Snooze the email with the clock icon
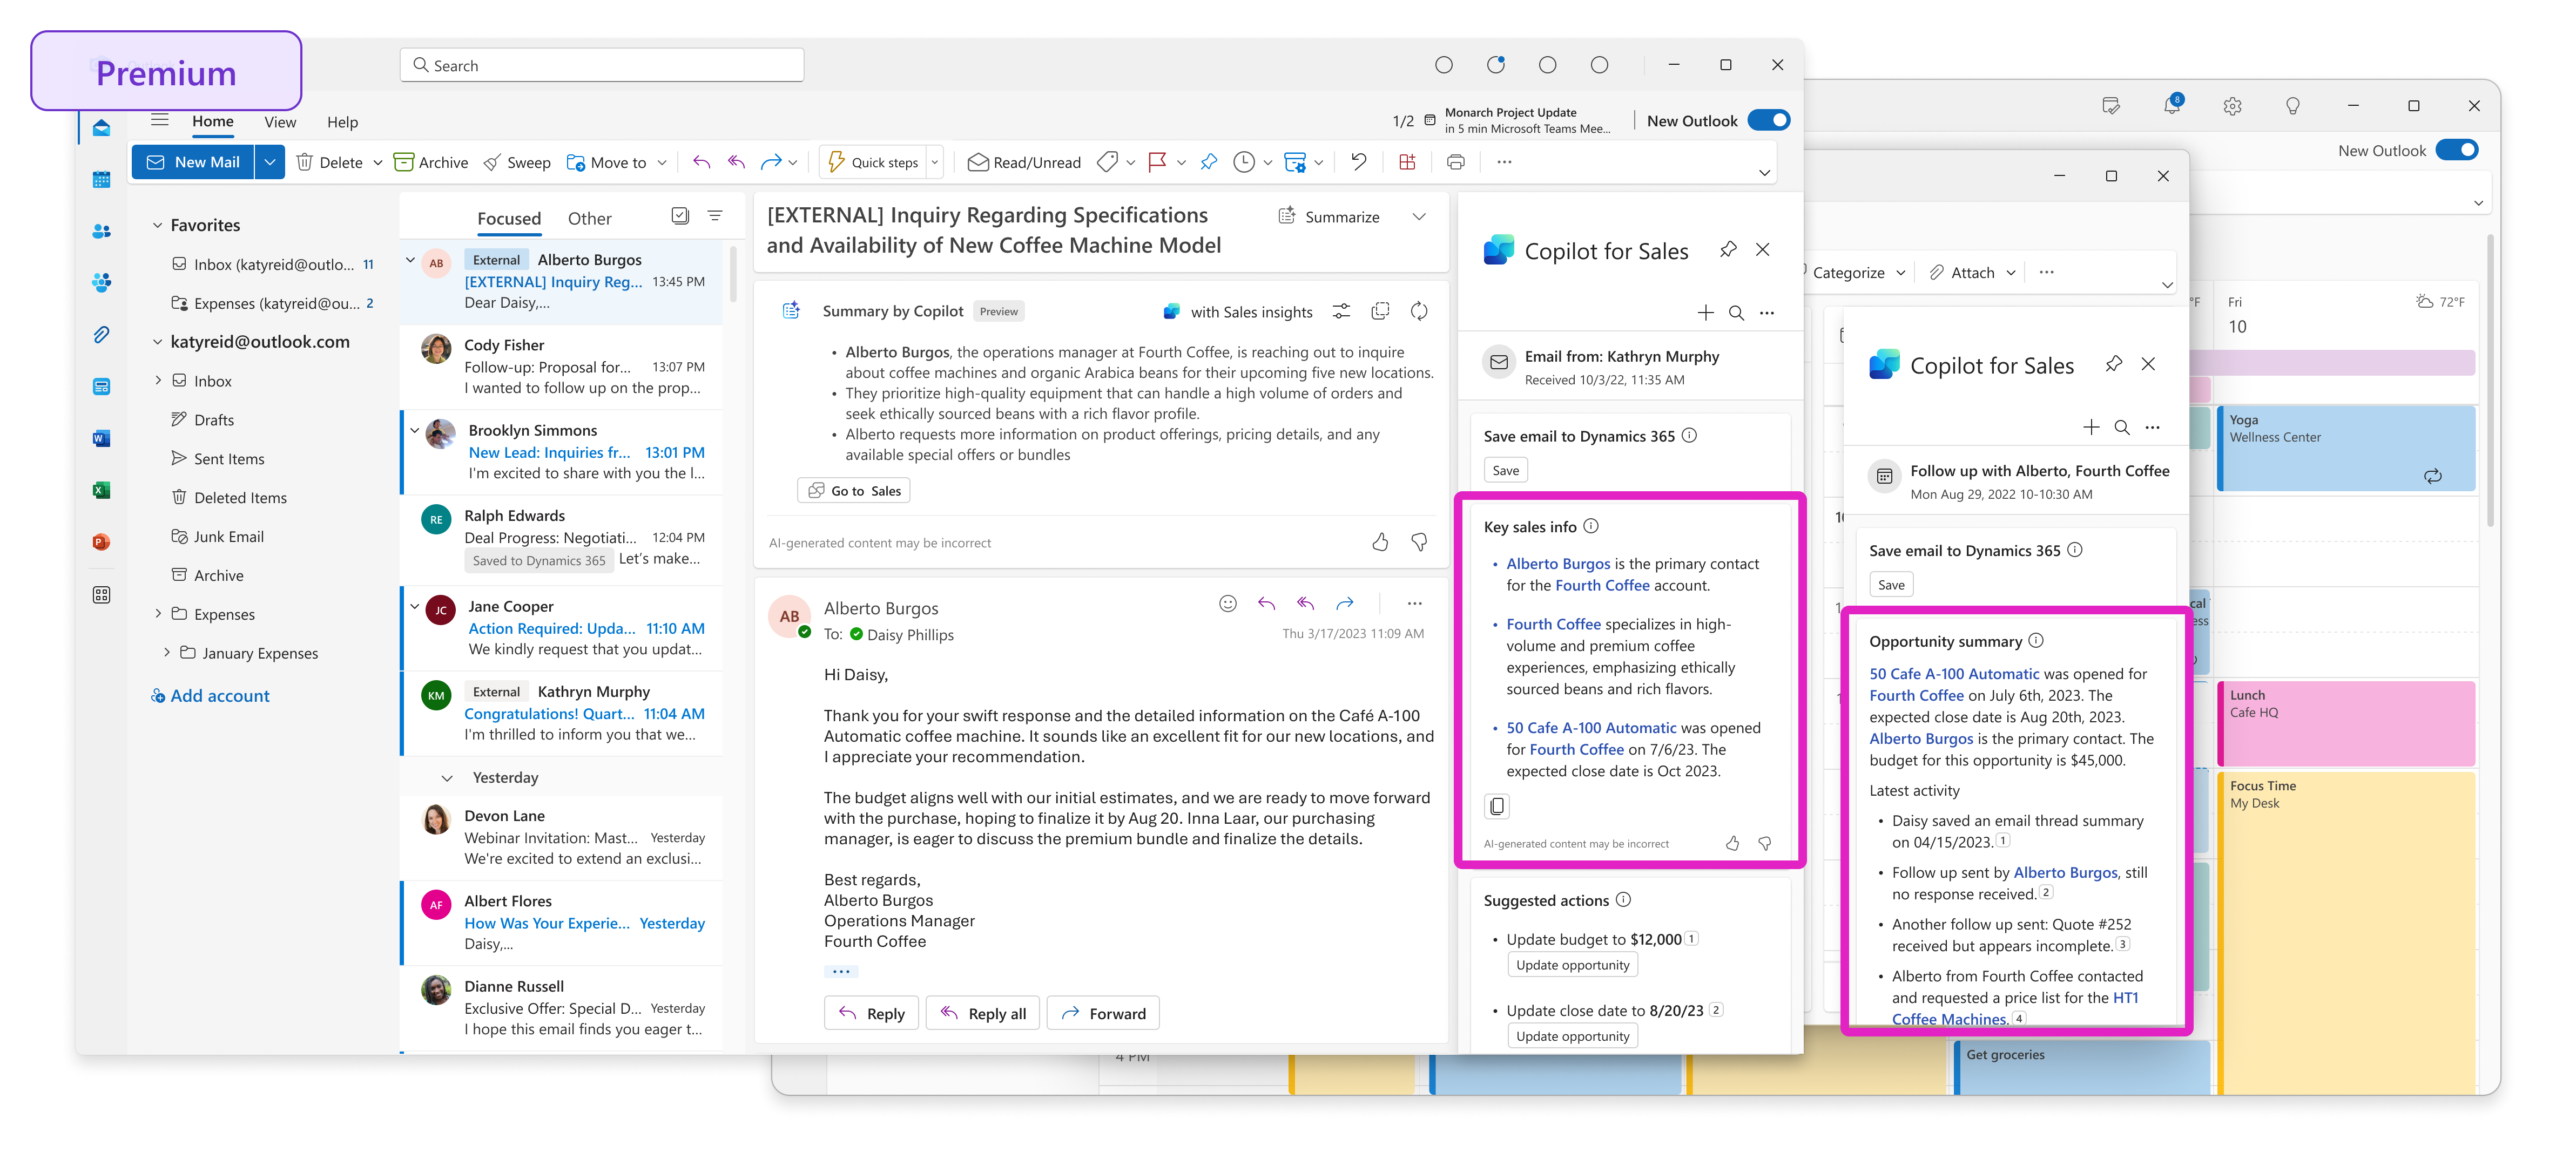Image resolution: width=2576 pixels, height=1166 pixels. pyautogui.click(x=1243, y=161)
